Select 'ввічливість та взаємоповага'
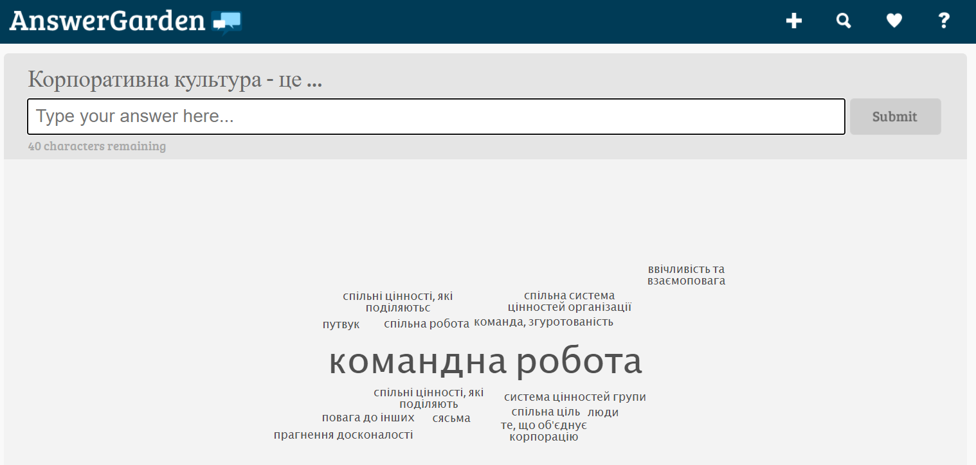Screen dimensions: 976x465 685,275
